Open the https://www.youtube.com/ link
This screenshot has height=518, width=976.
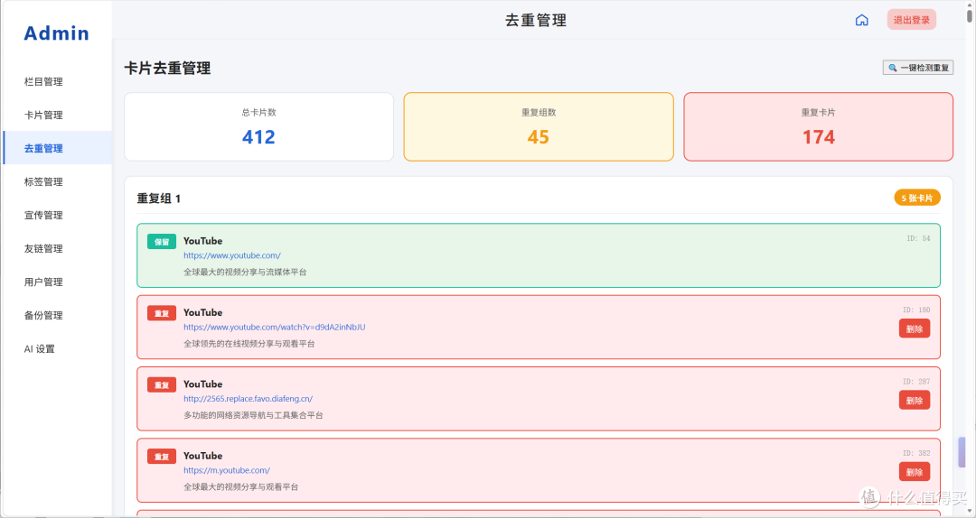click(232, 255)
